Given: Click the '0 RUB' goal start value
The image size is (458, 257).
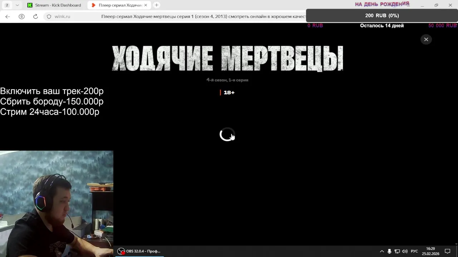Looking at the screenshot, I should [x=315, y=26].
